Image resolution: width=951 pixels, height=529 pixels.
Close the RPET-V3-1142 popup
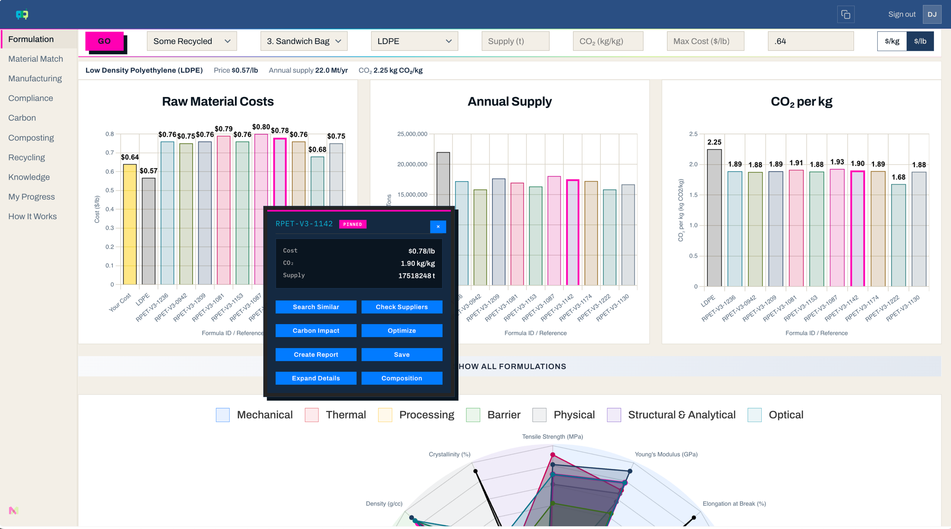pos(438,227)
